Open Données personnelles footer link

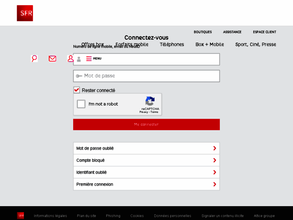[x=172, y=216]
